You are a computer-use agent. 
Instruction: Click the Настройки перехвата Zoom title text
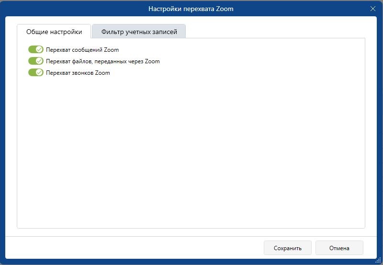point(191,9)
